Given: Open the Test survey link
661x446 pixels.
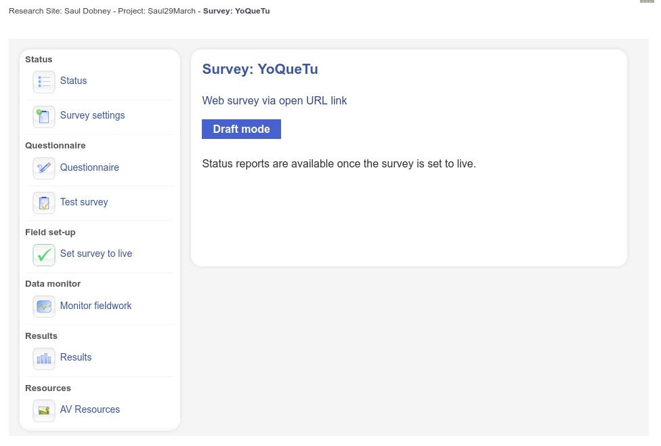Looking at the screenshot, I should (84, 202).
